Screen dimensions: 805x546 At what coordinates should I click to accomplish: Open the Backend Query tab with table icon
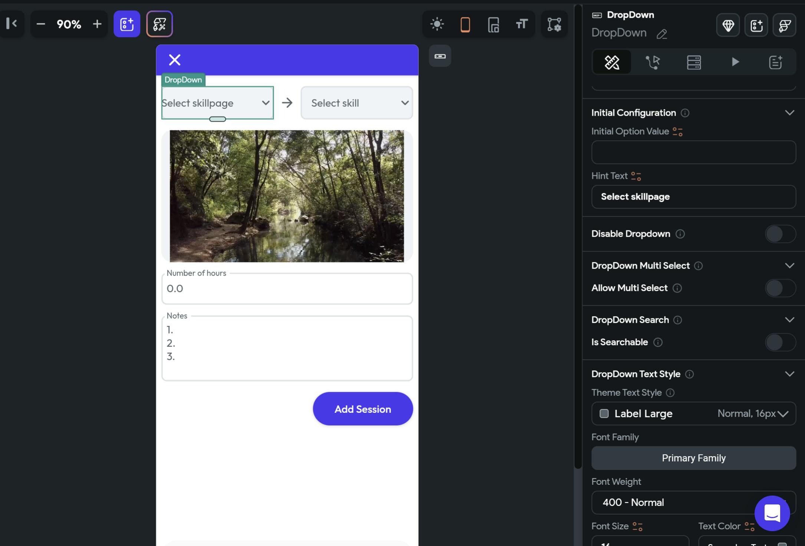(x=694, y=62)
